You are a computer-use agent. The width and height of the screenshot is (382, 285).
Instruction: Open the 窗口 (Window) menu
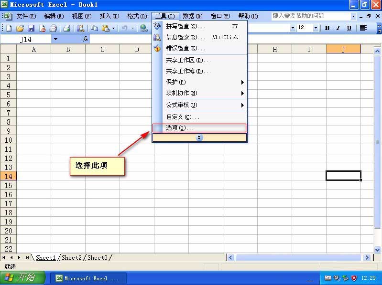220,16
